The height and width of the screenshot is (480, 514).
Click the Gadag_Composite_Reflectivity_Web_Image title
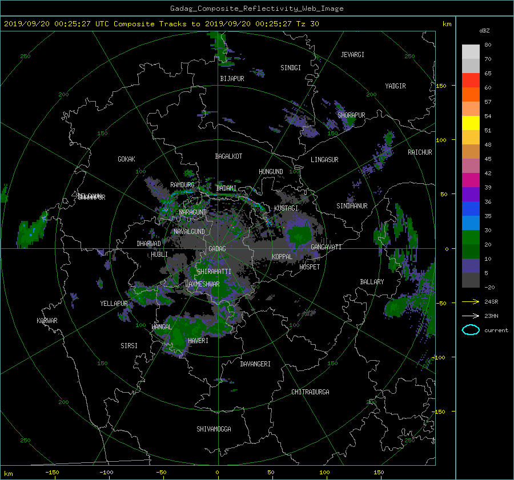pos(256,9)
